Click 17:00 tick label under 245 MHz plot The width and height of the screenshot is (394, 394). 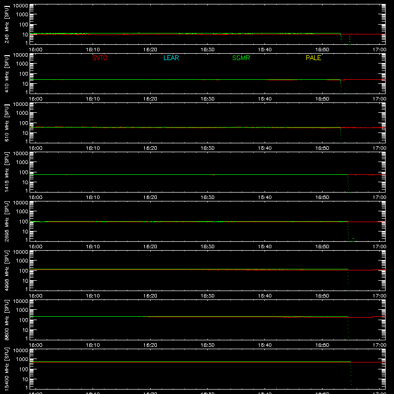click(x=379, y=50)
